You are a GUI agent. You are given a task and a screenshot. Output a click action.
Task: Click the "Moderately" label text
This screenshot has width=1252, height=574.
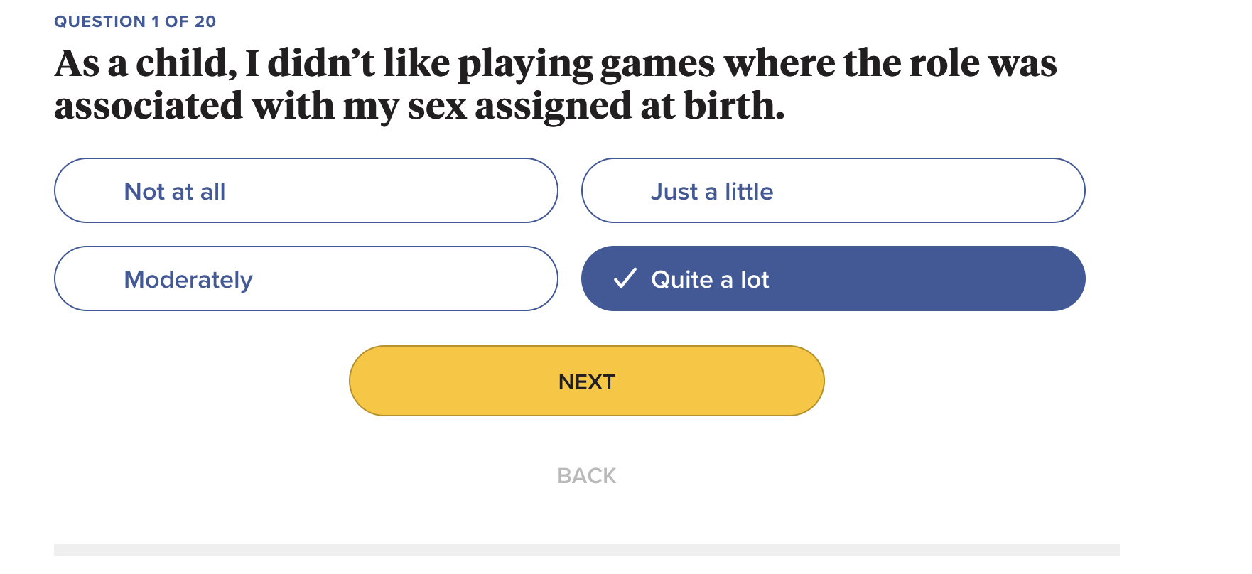coord(188,280)
